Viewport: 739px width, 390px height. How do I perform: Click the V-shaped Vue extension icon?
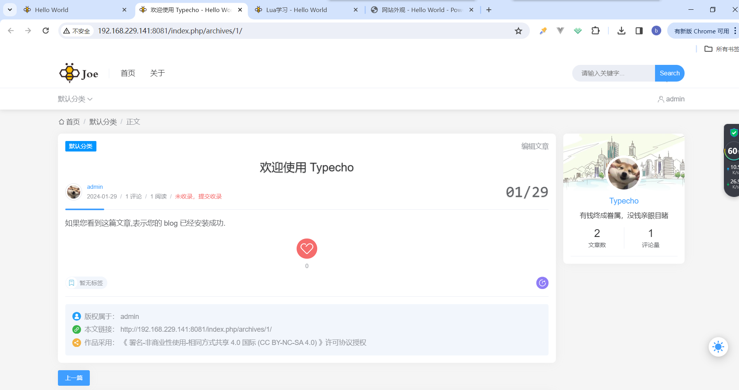click(560, 31)
